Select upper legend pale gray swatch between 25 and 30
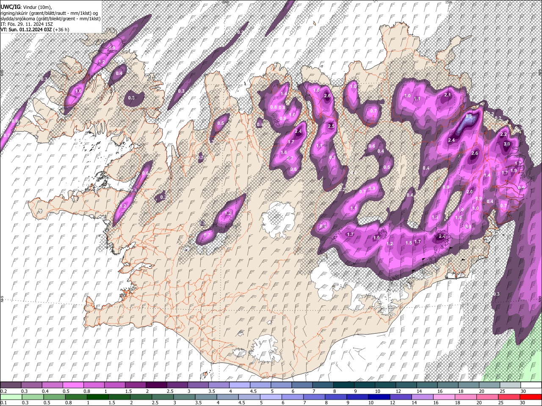This screenshot has height=406, width=542. click(509, 385)
